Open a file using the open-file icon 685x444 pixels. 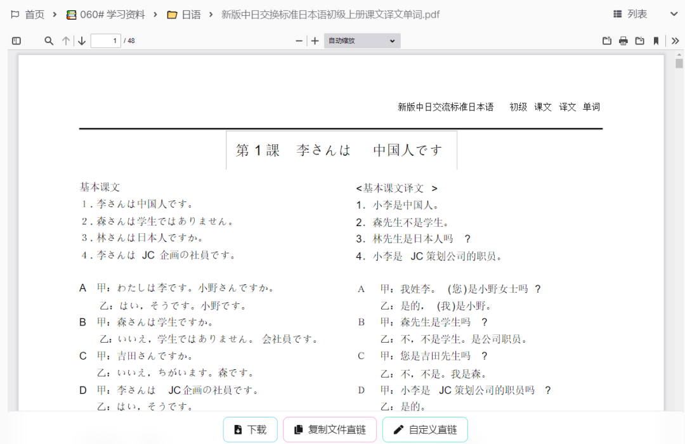[x=606, y=41]
